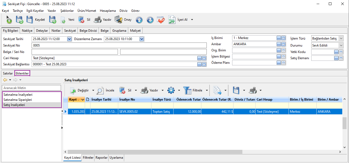Switch to the Satırlar tab

pyautogui.click(x=8, y=73)
